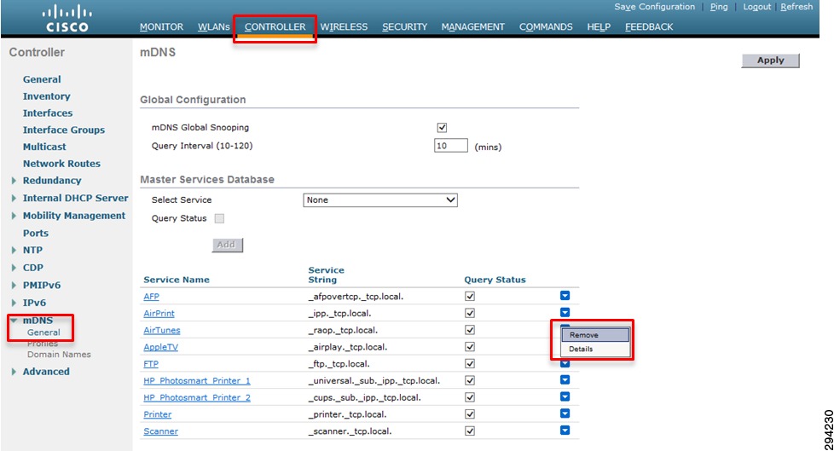
Task: Open the AFP service link
Action: tap(151, 296)
